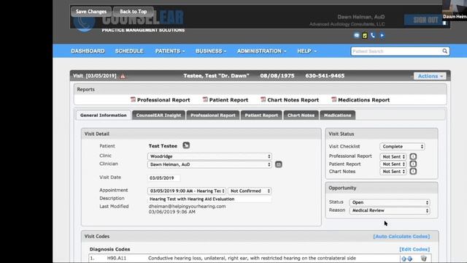Open the Not Confirmed appointment status dropdown
Viewport: 467px width, 263px height.
(x=250, y=191)
